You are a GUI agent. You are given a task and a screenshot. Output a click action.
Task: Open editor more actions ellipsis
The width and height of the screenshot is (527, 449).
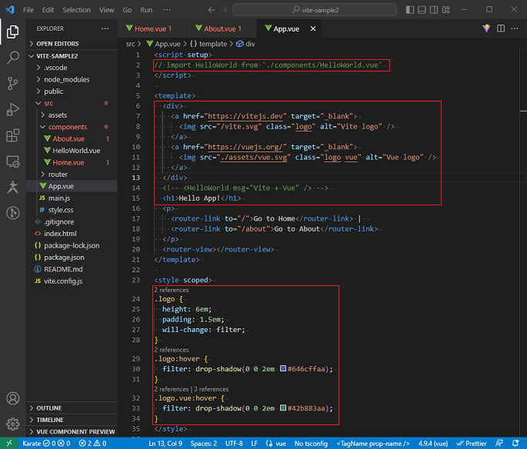(x=515, y=28)
